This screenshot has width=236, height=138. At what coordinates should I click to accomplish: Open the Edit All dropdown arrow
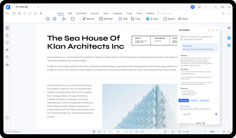click(95, 19)
